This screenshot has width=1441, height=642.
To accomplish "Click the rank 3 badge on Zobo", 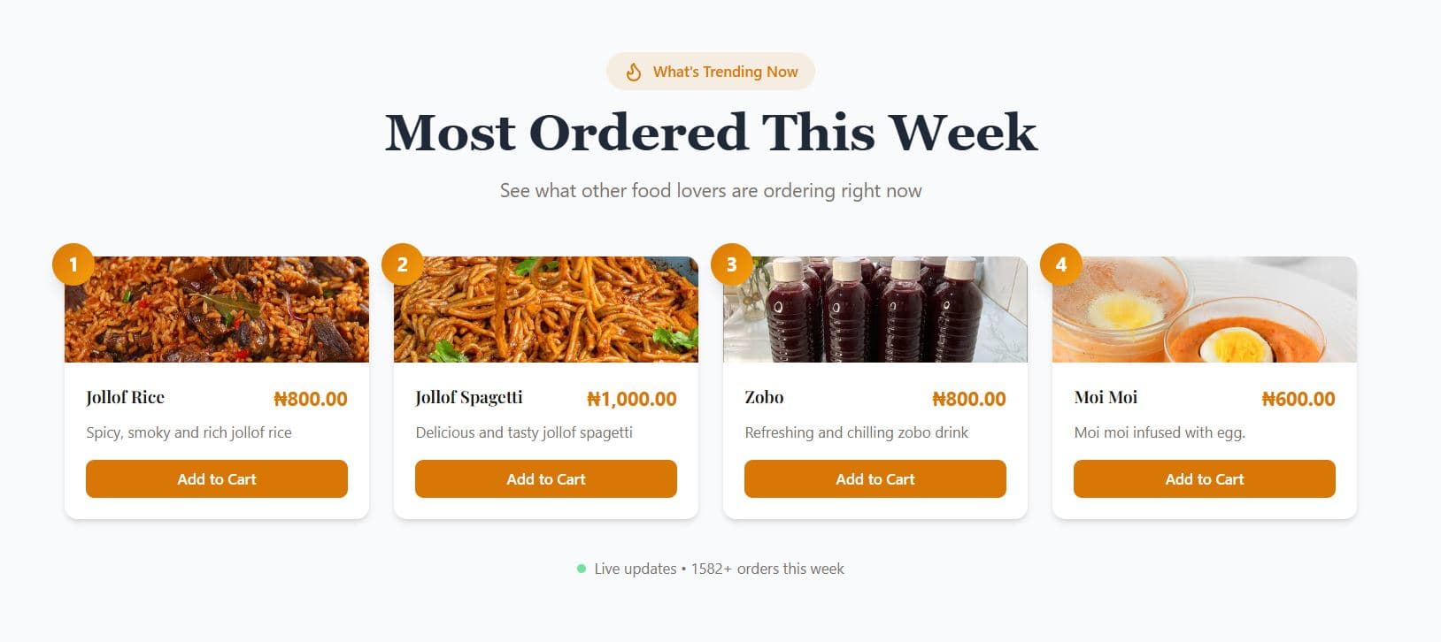I will coord(732,264).
